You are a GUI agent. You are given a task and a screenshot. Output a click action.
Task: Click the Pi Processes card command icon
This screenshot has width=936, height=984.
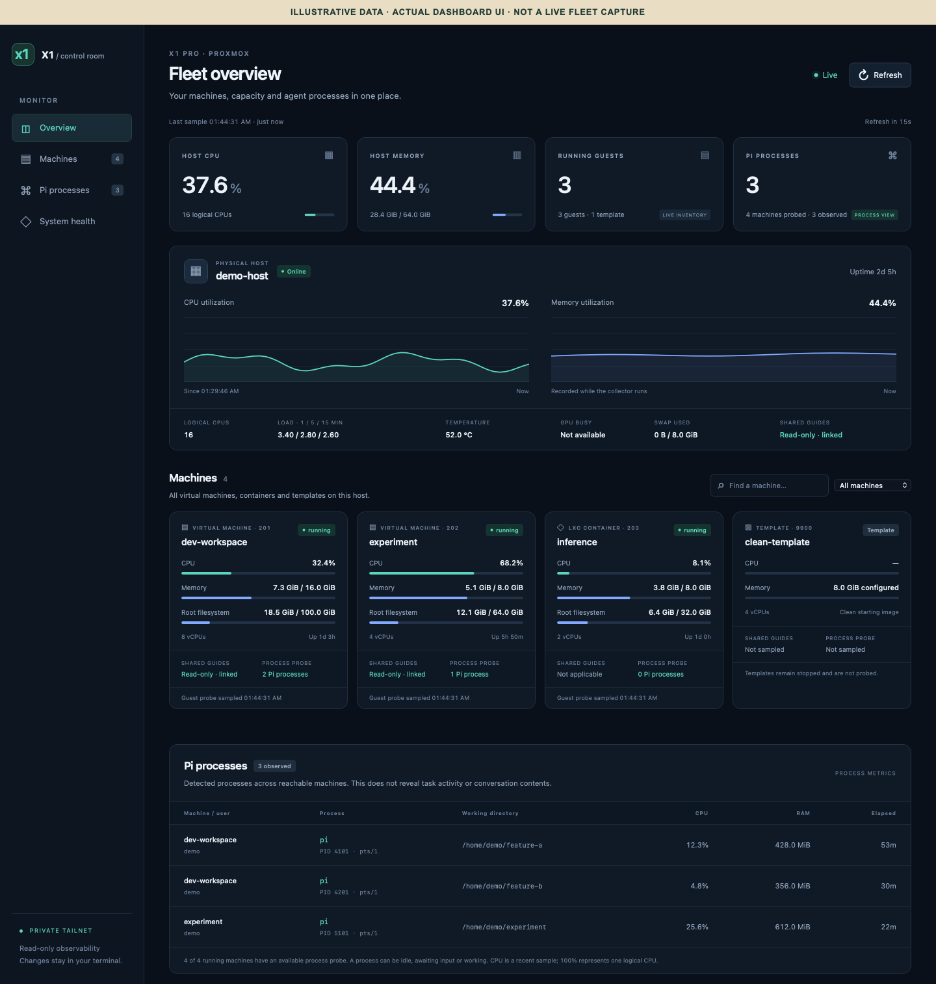click(892, 155)
